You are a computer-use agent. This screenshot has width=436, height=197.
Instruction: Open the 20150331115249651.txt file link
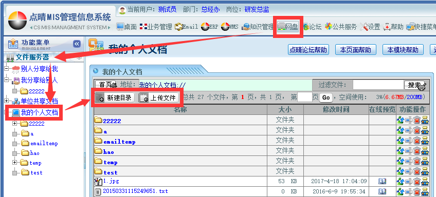pos(135,191)
